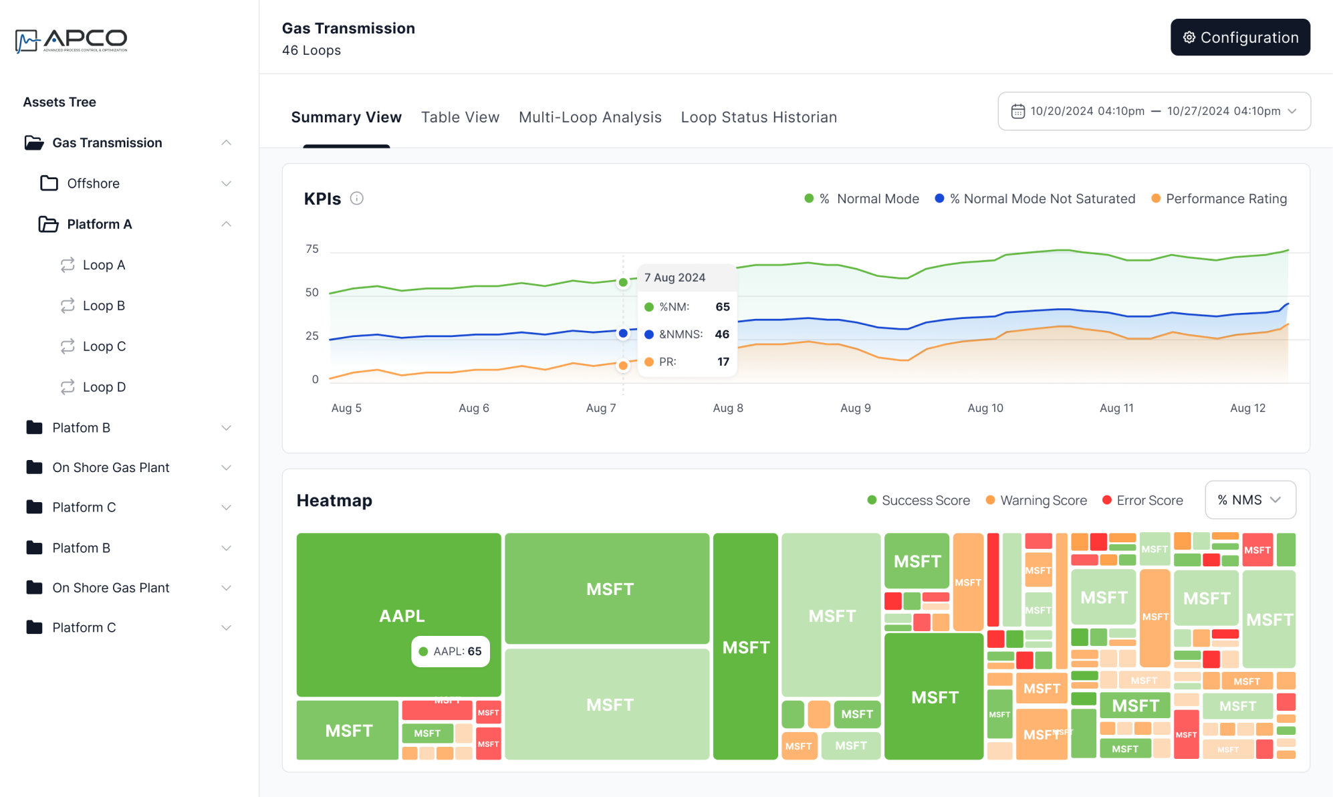The image size is (1333, 797).
Task: Toggle Performance Rating legend series
Action: [x=1219, y=199]
